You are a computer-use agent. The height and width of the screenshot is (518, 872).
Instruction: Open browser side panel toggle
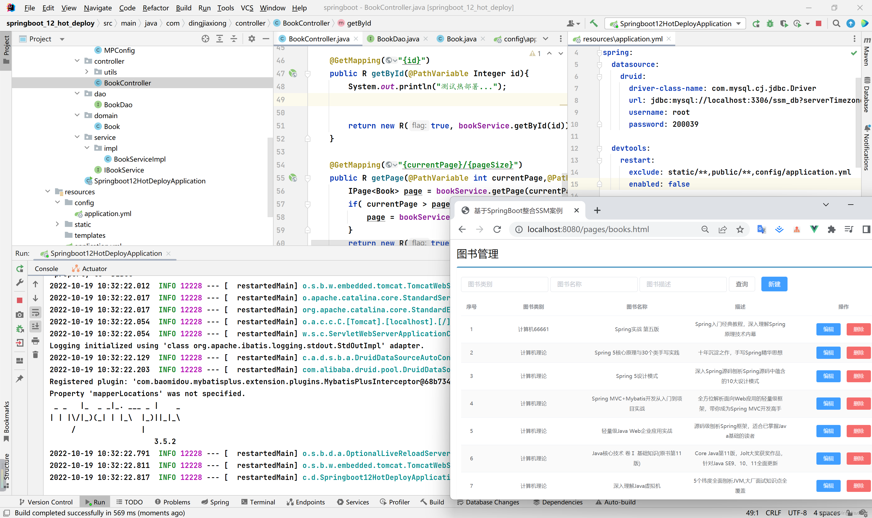(x=866, y=229)
